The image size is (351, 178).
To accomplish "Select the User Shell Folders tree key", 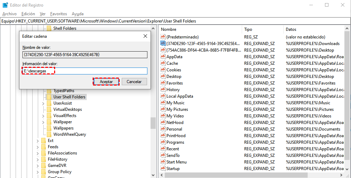I will 69,97.
